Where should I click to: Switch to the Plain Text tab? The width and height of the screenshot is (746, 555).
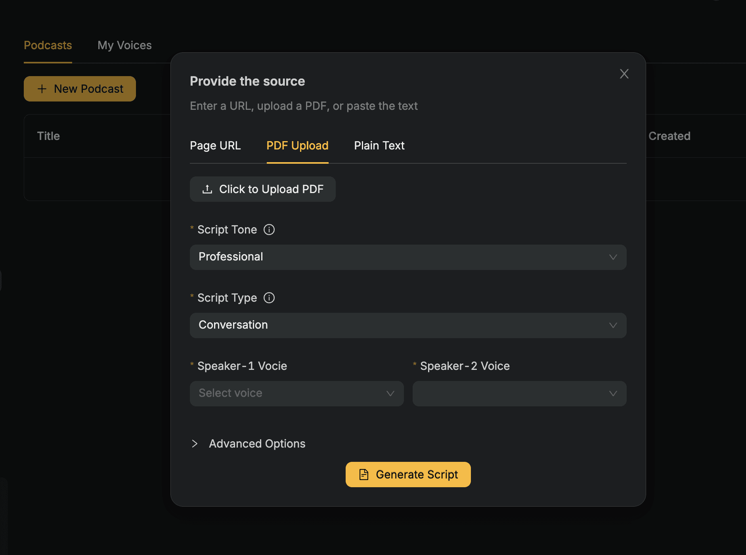point(379,145)
